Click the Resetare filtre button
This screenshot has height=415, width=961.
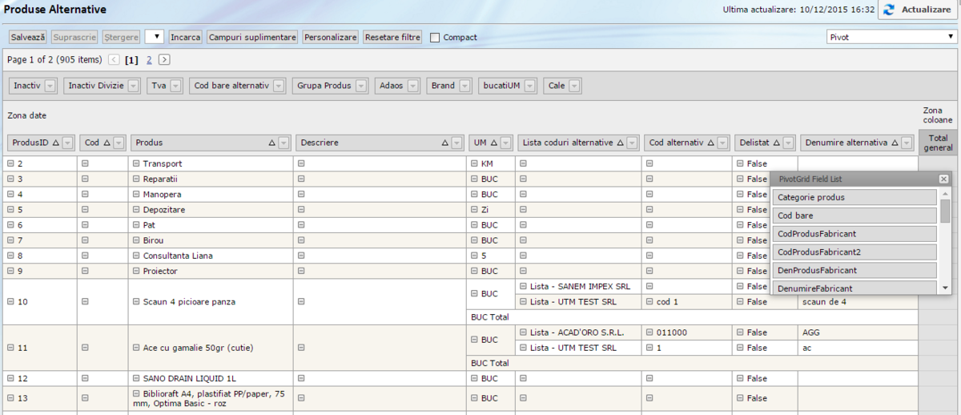pos(392,37)
